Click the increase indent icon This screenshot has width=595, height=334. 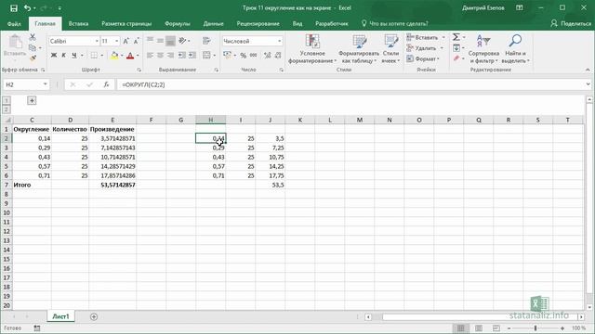point(192,56)
